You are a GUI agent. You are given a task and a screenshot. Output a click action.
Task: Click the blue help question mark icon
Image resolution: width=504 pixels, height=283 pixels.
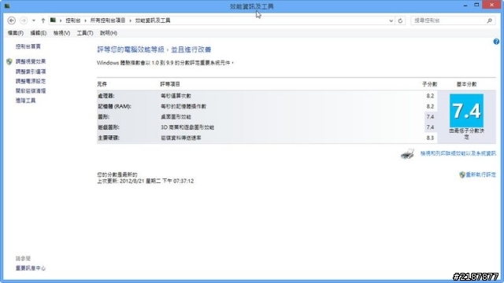[x=496, y=42]
